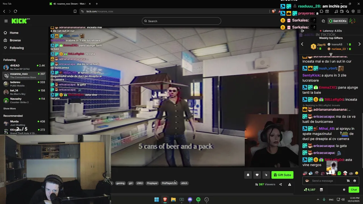Click Gift Subs button
Image resolution: width=363 pixels, height=204 pixels.
(282, 175)
